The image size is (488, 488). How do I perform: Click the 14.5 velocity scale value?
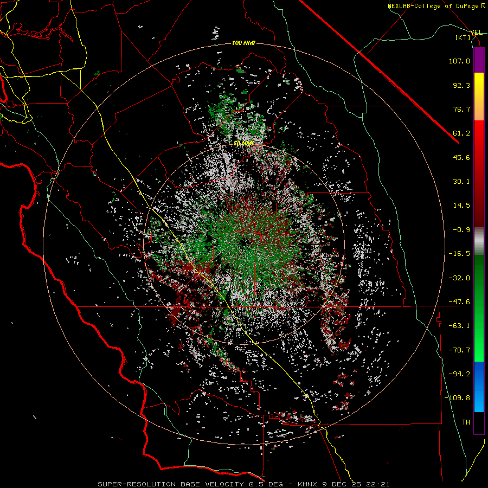pos(461,206)
